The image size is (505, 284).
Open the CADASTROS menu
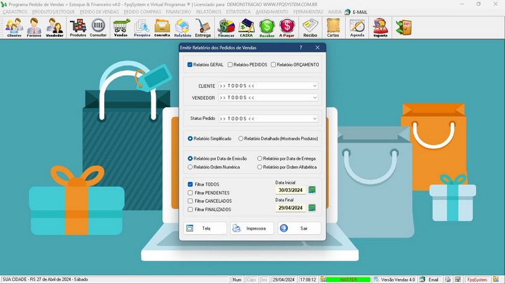pyautogui.click(x=15, y=12)
